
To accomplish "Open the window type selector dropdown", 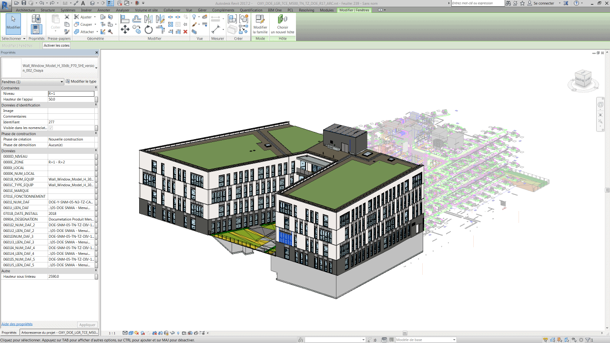I will [x=96, y=68].
